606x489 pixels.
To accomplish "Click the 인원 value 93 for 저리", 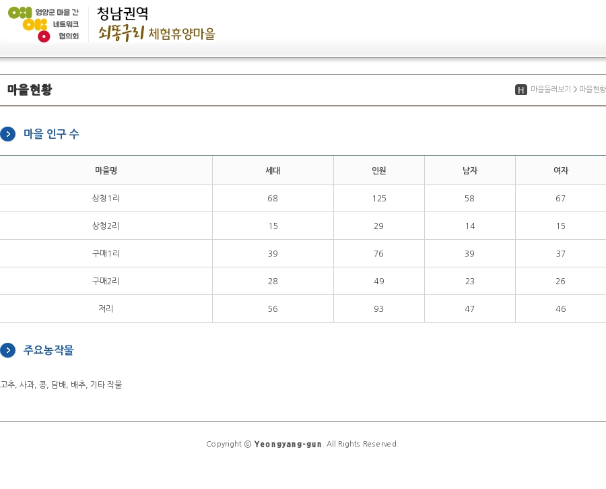I will click(x=378, y=308).
